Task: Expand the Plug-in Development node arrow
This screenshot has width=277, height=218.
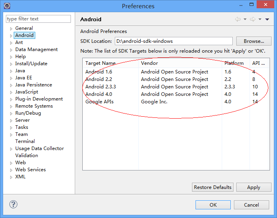Action: [x=11, y=99]
